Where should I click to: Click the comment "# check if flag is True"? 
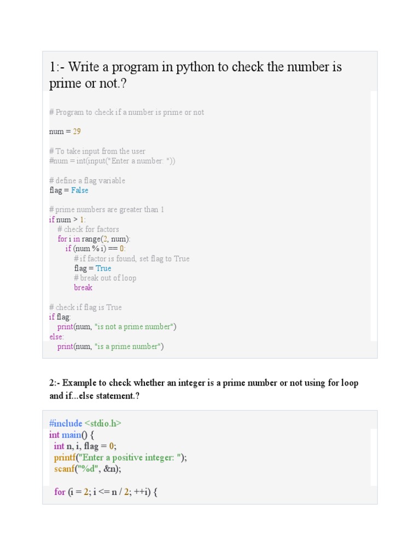point(85,307)
